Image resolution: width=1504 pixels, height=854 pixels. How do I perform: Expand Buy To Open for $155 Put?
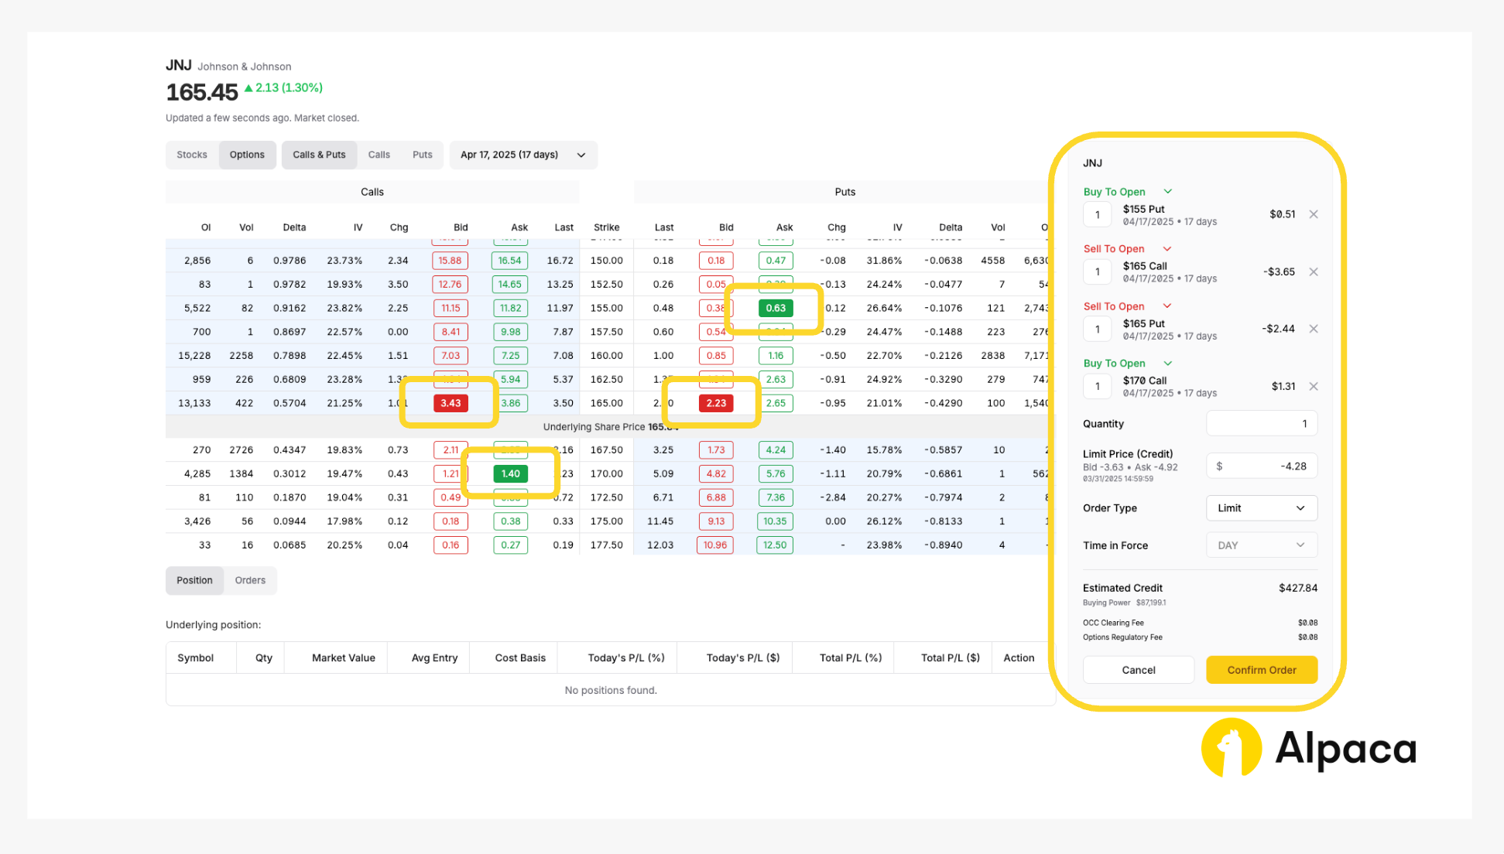(x=1168, y=192)
